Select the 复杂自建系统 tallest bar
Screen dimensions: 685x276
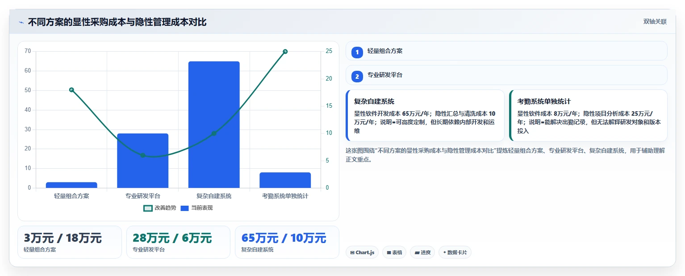point(214,125)
